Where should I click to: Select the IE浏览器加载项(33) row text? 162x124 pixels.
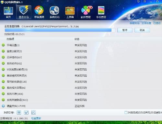(17, 69)
